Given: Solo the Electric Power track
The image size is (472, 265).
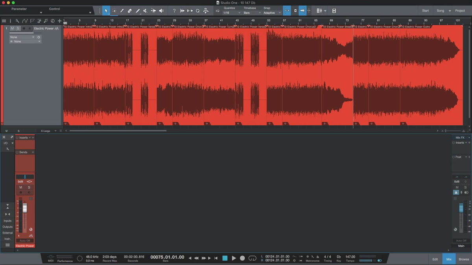Looking at the screenshot, I should (x=18, y=28).
